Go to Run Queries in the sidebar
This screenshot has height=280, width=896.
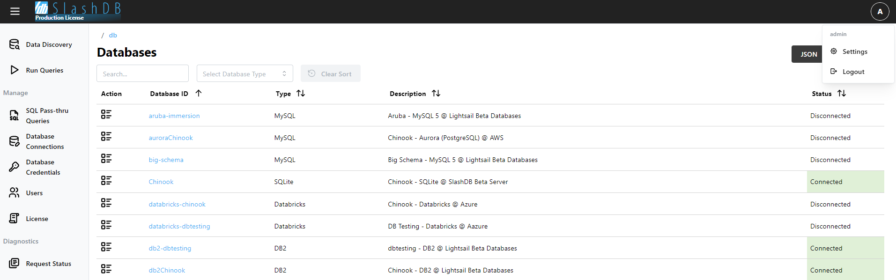click(44, 70)
